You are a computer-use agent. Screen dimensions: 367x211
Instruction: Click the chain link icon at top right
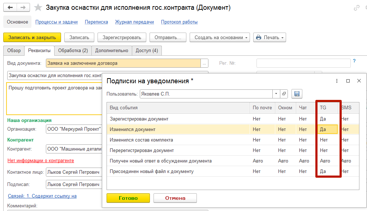coord(357,8)
